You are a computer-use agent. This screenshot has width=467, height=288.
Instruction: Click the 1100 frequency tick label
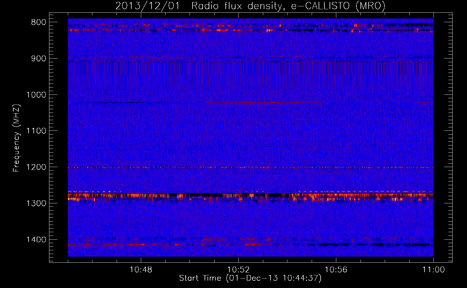[36, 131]
